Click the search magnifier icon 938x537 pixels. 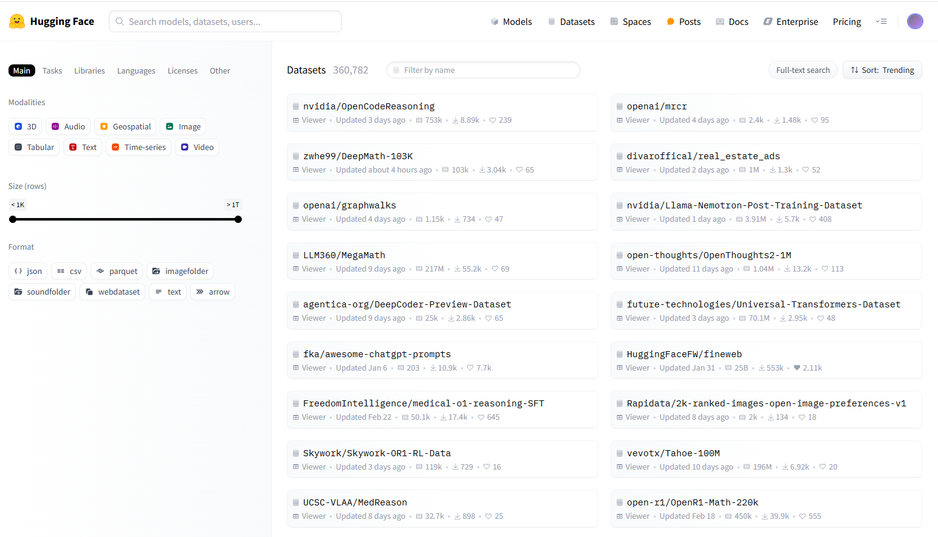coord(120,21)
